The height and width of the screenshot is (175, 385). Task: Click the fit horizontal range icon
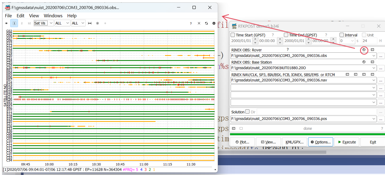(90, 23)
